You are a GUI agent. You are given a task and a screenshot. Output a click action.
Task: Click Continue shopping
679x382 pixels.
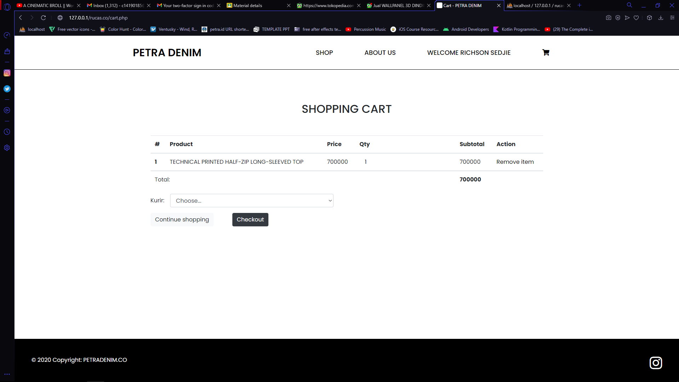pyautogui.click(x=182, y=219)
